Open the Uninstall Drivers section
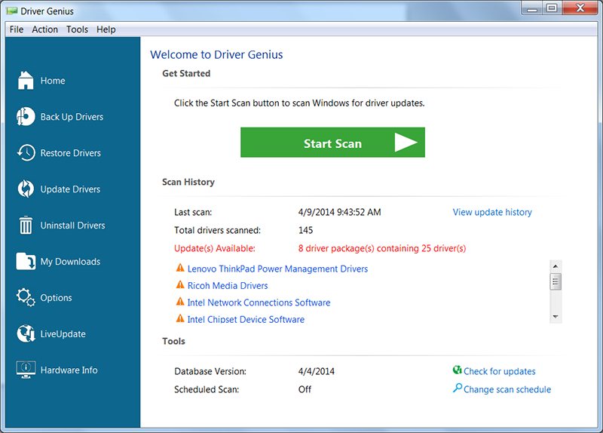 pyautogui.click(x=72, y=226)
